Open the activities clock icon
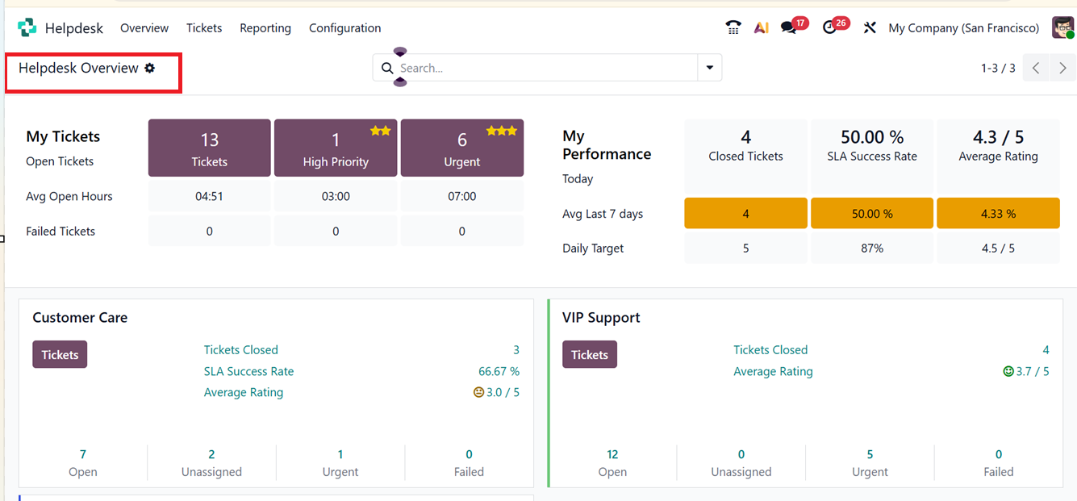Image resolution: width=1077 pixels, height=501 pixels. coord(830,28)
